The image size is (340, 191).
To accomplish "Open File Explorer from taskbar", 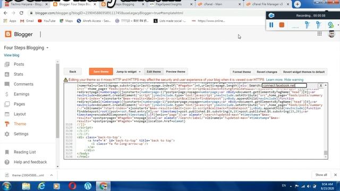I will pos(26,186).
